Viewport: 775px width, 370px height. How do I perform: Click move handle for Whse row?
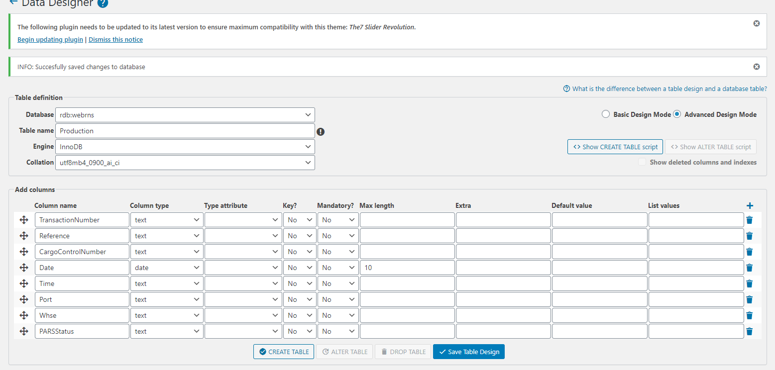pos(24,315)
